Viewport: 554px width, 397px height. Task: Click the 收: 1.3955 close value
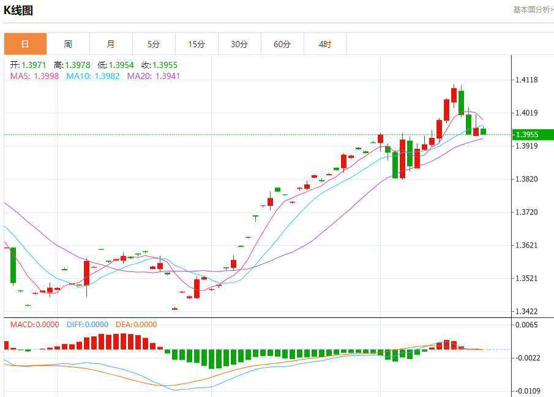click(159, 65)
